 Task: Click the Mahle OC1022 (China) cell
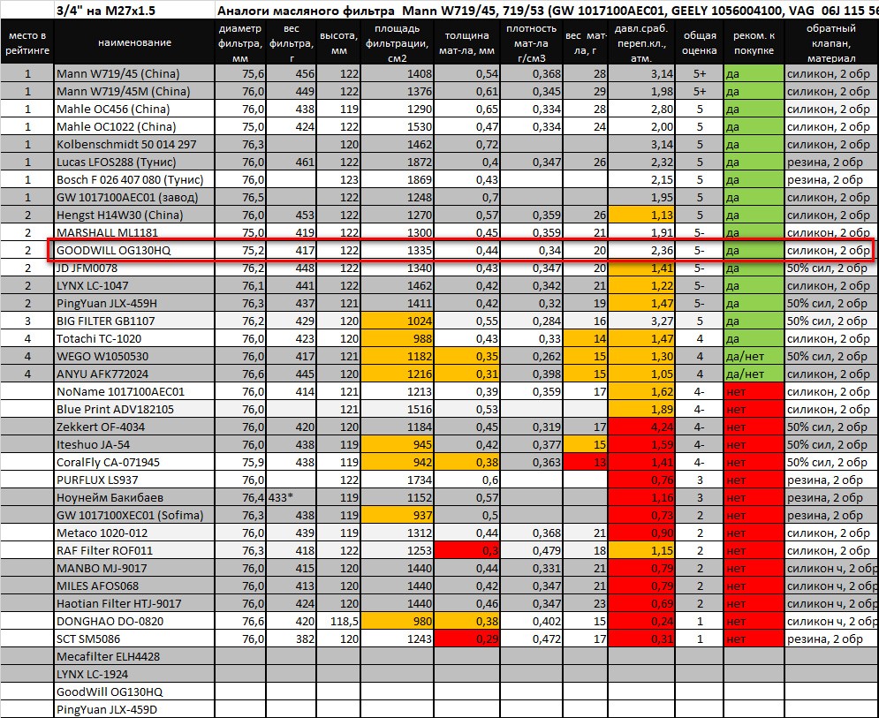point(134,126)
